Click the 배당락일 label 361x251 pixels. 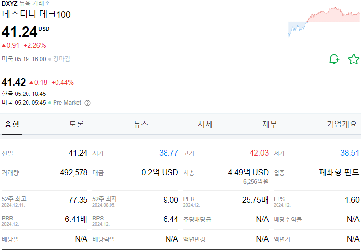104,239
